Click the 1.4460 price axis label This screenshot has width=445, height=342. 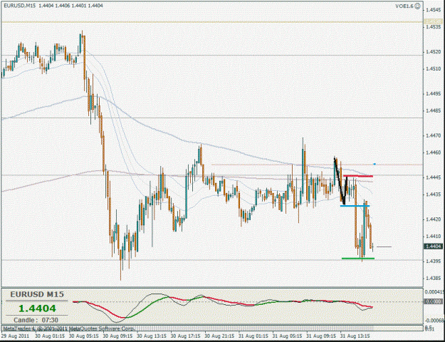(x=433, y=152)
